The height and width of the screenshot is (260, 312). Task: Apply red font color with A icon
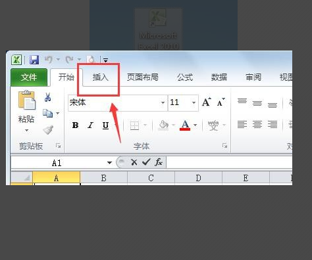pyautogui.click(x=185, y=125)
